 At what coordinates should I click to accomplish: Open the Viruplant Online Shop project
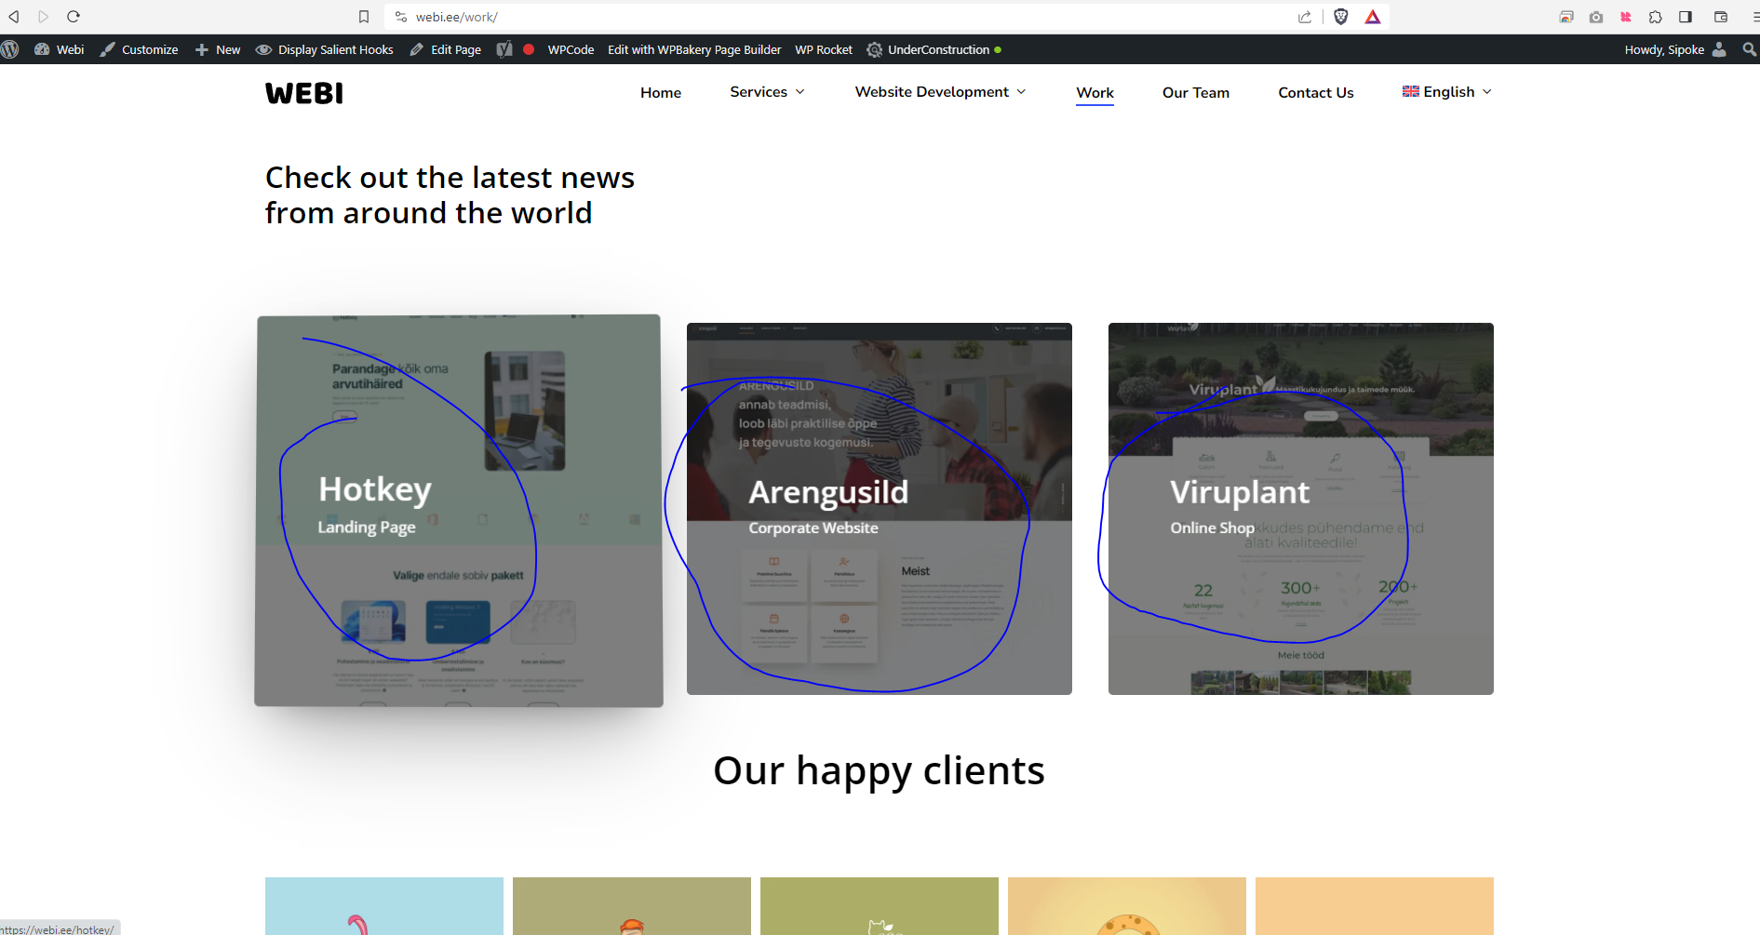click(1301, 509)
